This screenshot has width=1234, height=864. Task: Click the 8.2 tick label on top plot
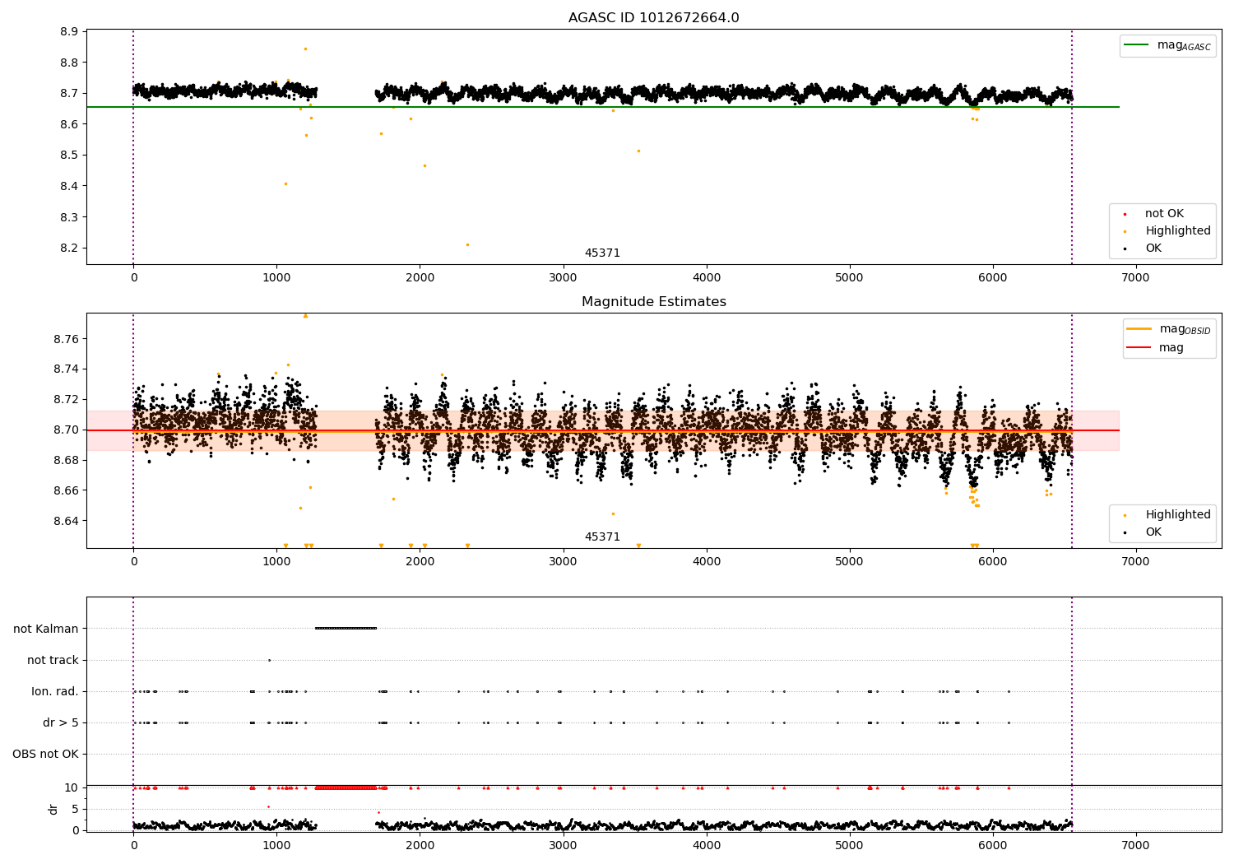coord(69,249)
